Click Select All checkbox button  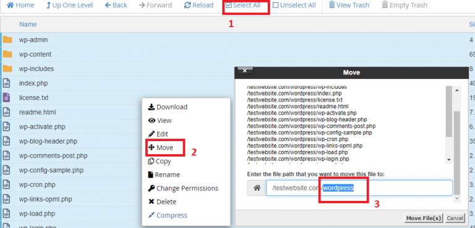coord(243,5)
